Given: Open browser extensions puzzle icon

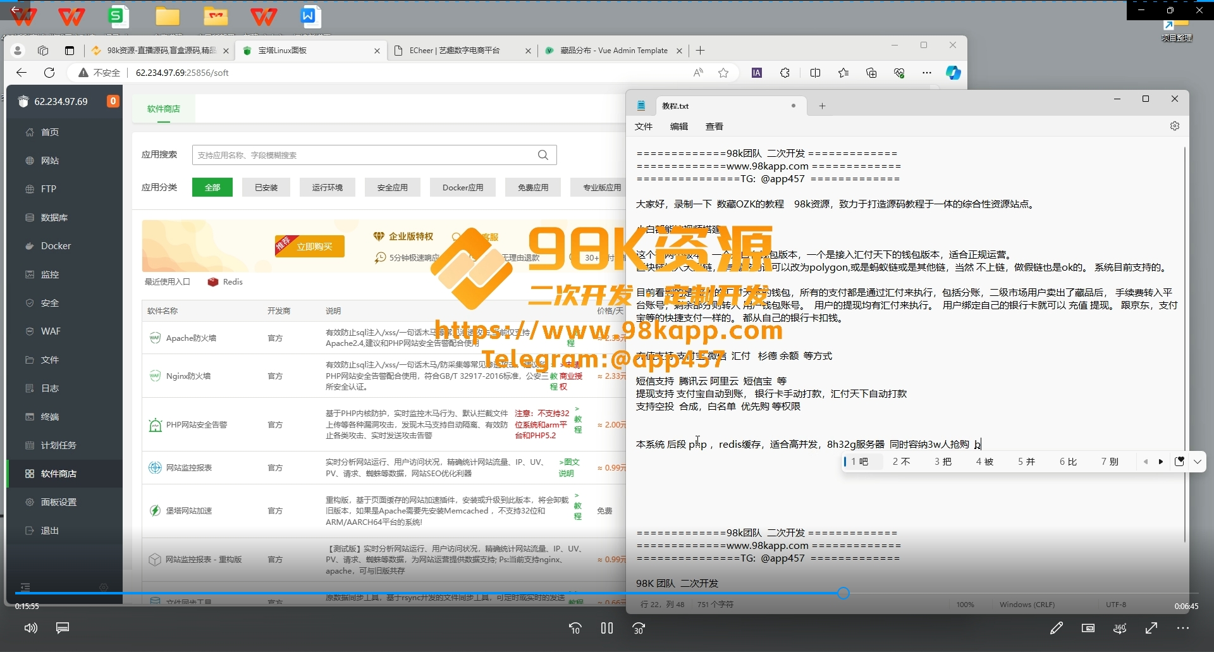Looking at the screenshot, I should tap(785, 73).
